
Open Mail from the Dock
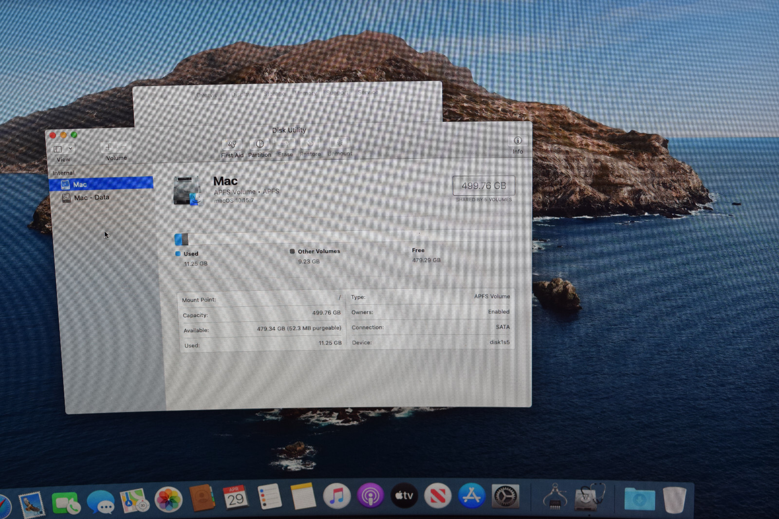tap(32, 504)
